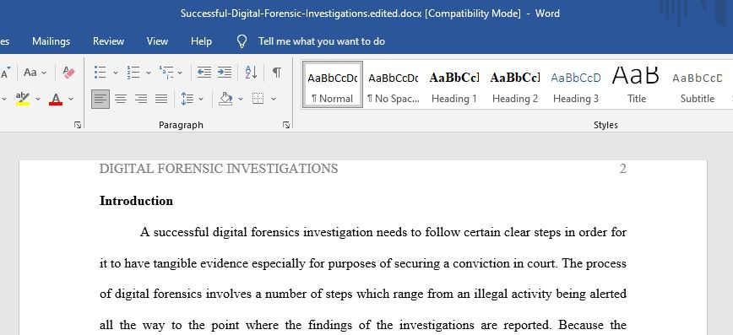This screenshot has width=733, height=335.
Task: Open the Bullets list dropdown arrow
Action: pyautogui.click(x=116, y=73)
